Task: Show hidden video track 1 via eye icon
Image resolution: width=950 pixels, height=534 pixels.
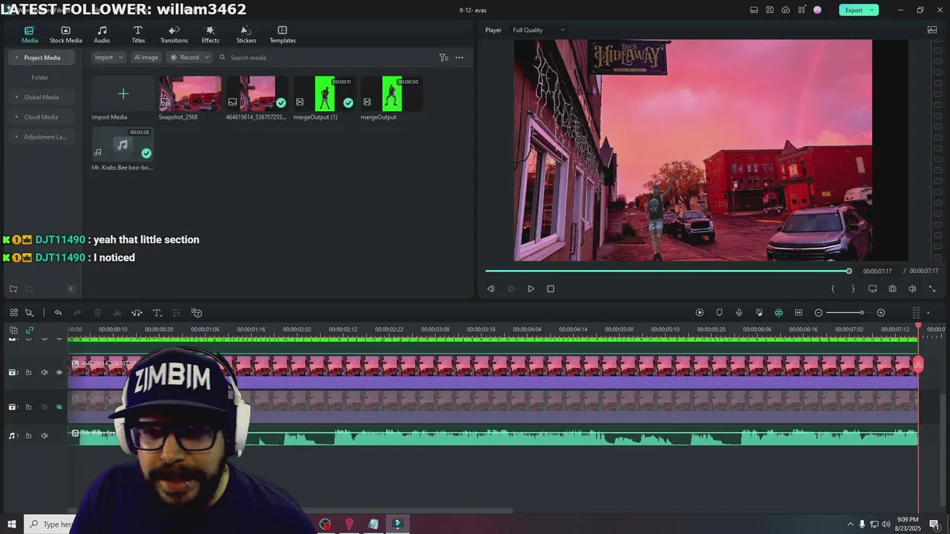Action: [59, 406]
